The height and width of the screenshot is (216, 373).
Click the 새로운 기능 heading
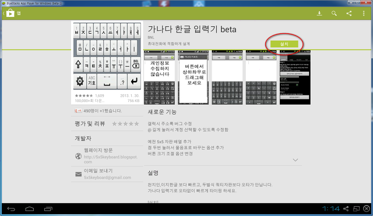point(162,112)
